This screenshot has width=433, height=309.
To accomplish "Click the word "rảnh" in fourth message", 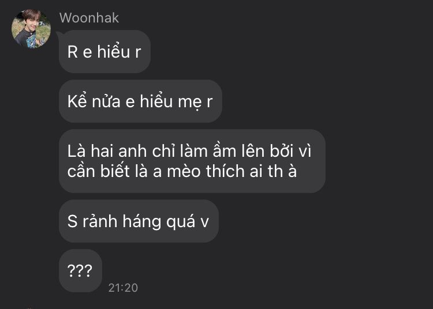I will pos(100,221).
